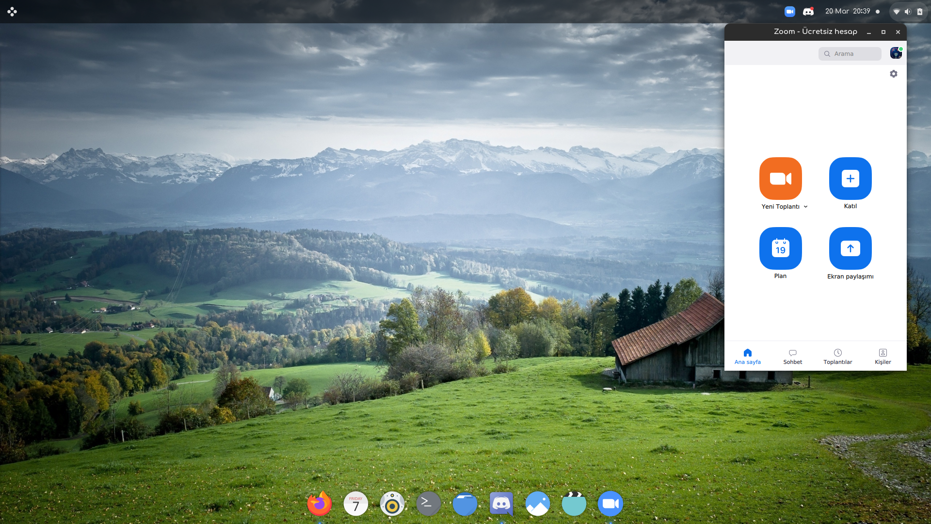
Task: Click the profile avatar picture
Action: (x=896, y=53)
